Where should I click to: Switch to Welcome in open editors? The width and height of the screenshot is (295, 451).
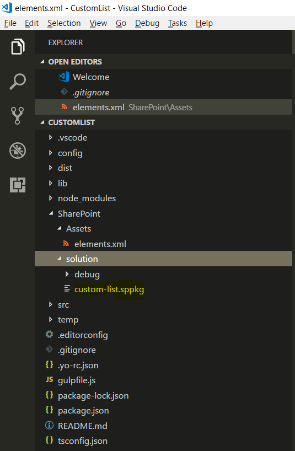91,77
